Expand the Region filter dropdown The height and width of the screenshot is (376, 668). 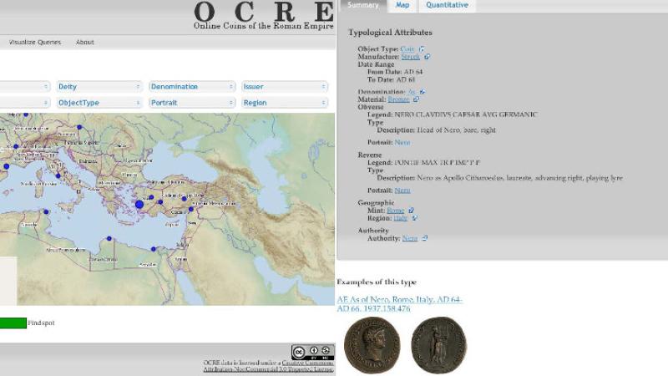pos(285,103)
